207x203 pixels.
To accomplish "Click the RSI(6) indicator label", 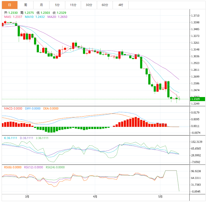I will (13, 167).
